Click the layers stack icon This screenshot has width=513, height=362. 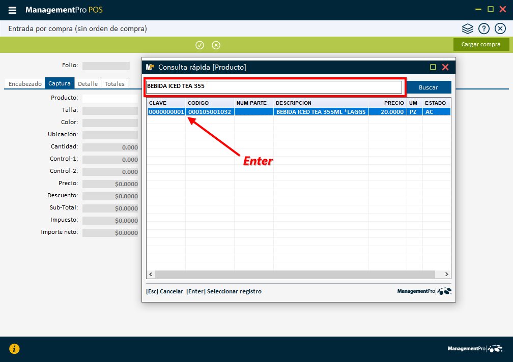coord(468,29)
